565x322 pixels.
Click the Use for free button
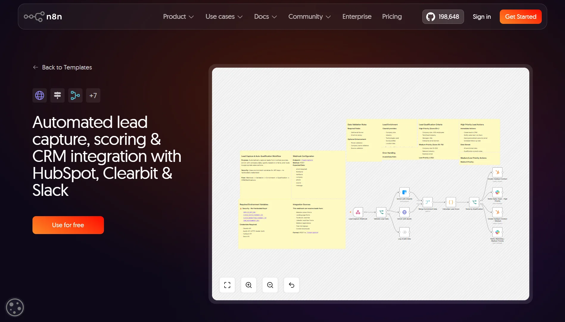point(68,225)
